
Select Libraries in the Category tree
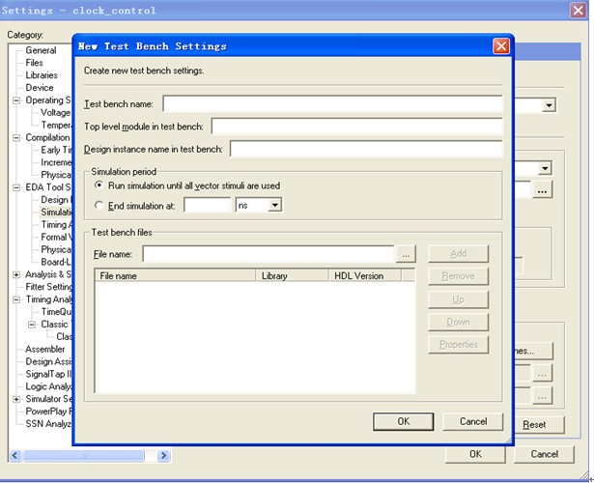42,75
